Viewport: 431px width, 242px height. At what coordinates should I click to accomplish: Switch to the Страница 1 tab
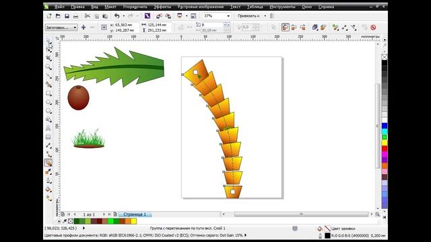point(135,214)
